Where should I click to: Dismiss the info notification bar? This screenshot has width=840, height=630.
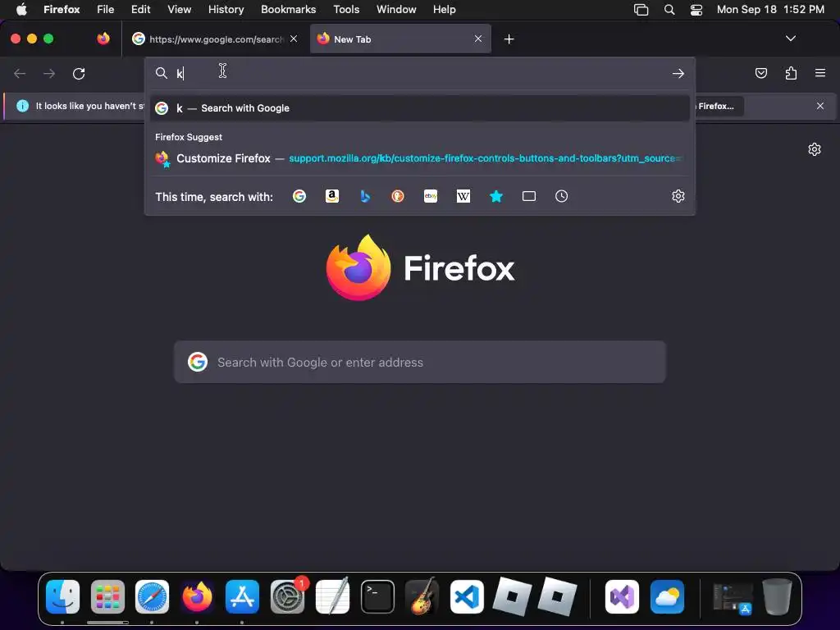tap(819, 106)
